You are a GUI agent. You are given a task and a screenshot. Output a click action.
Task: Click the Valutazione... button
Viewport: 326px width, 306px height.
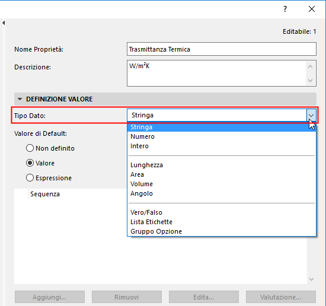(x=281, y=297)
